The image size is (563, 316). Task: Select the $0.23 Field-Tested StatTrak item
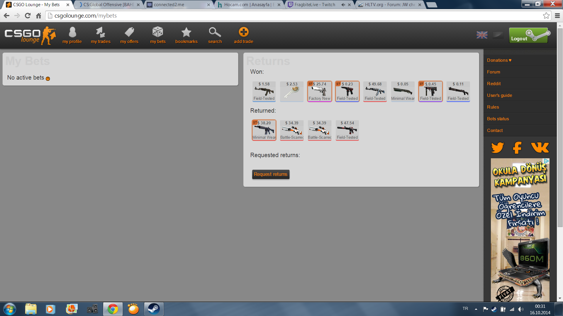[x=347, y=91]
